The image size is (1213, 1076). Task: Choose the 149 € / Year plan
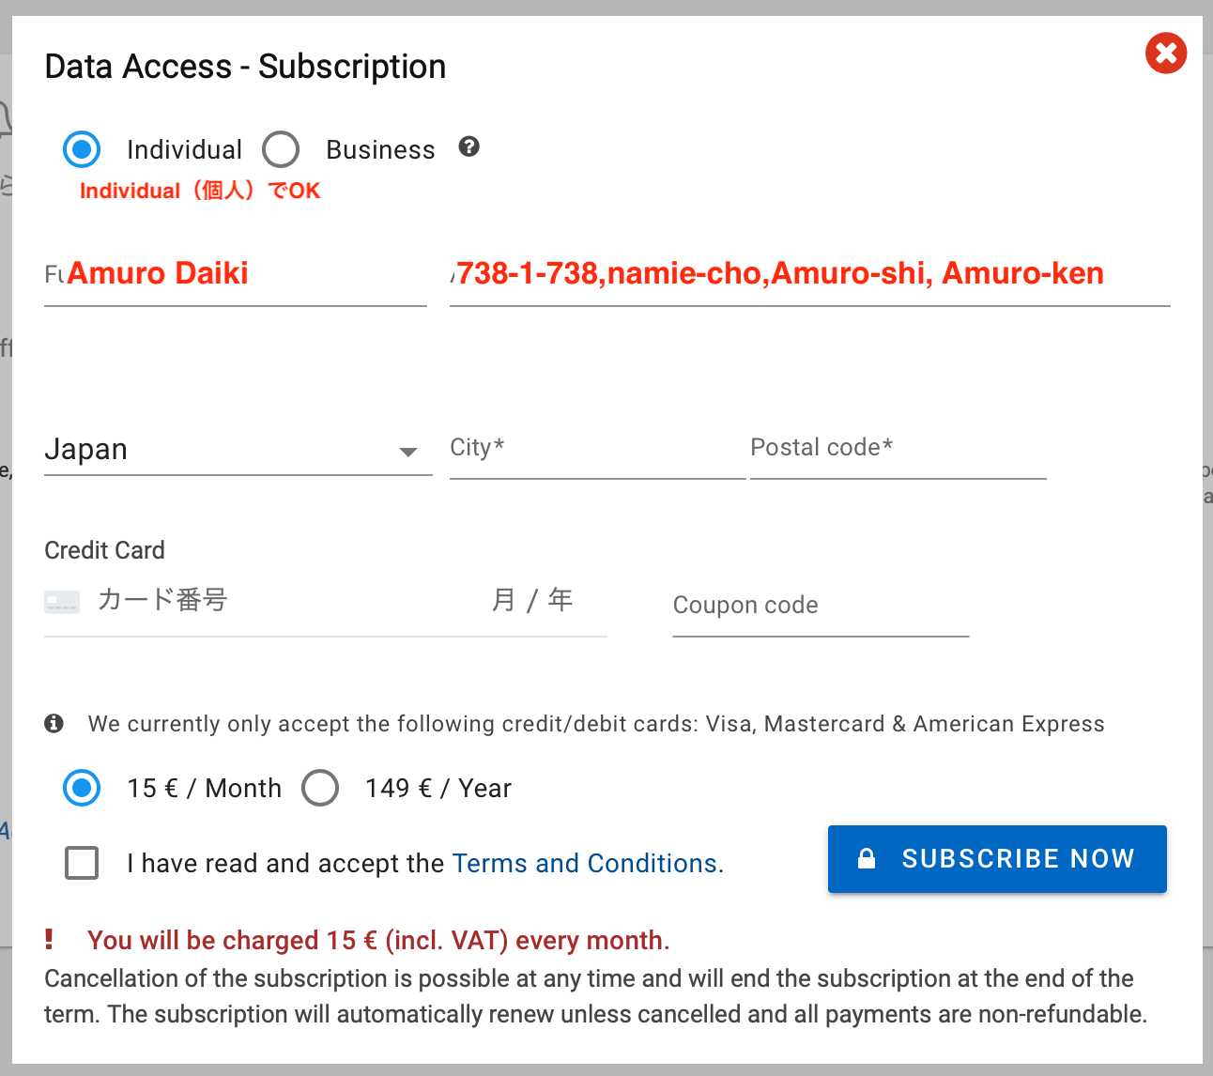(320, 788)
